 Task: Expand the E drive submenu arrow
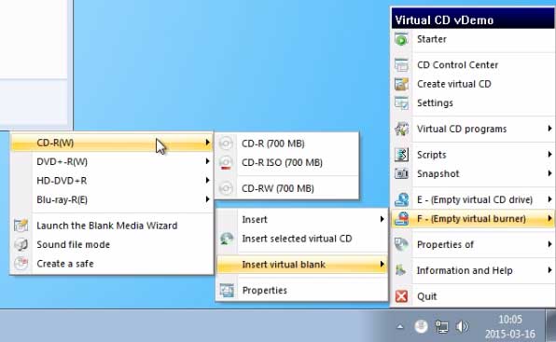(x=549, y=199)
